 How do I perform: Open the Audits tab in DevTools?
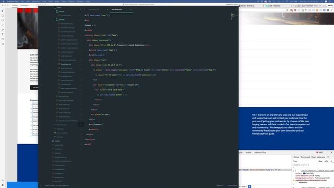pos(248,152)
